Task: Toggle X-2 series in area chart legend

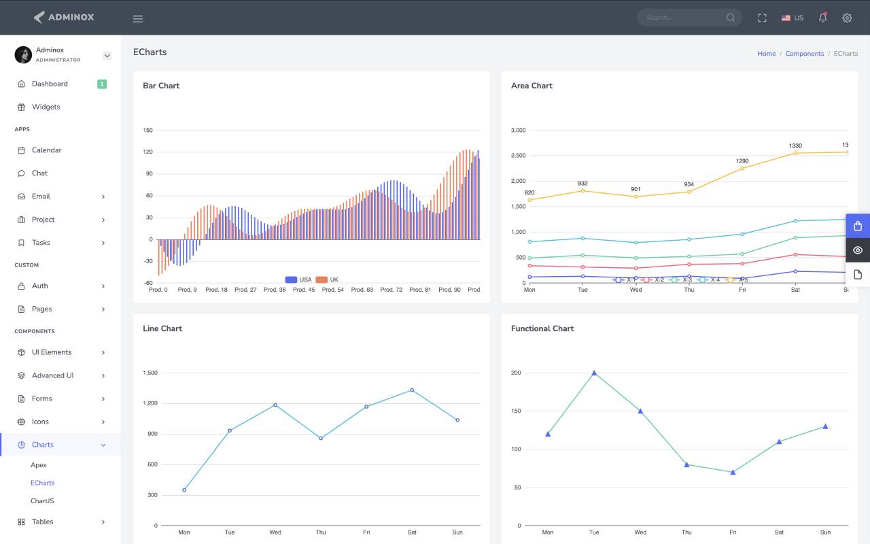Action: [x=652, y=279]
